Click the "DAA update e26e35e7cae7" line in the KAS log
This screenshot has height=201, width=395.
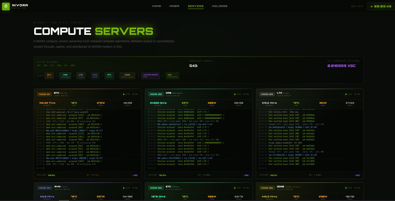(x=186, y=125)
